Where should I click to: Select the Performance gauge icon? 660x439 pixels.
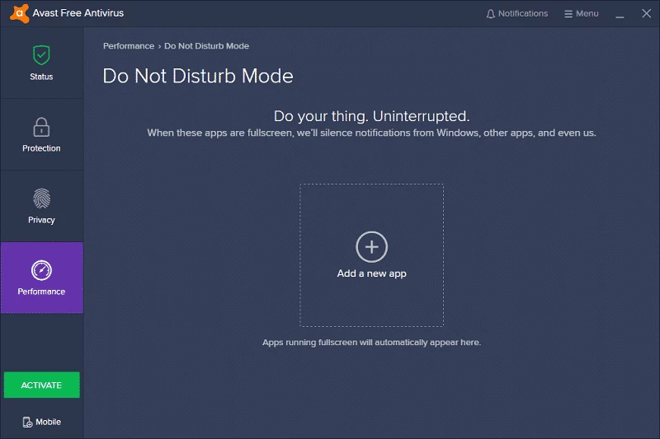[x=41, y=270]
